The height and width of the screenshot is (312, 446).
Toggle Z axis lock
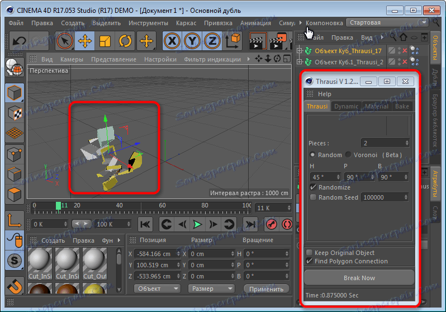coord(212,41)
